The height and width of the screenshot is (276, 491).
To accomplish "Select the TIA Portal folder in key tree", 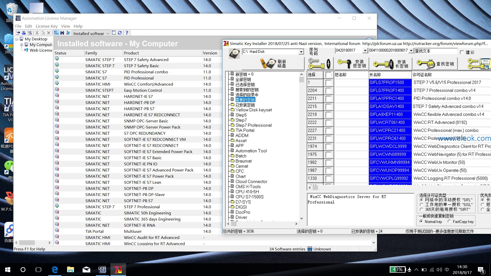I will 245,130.
